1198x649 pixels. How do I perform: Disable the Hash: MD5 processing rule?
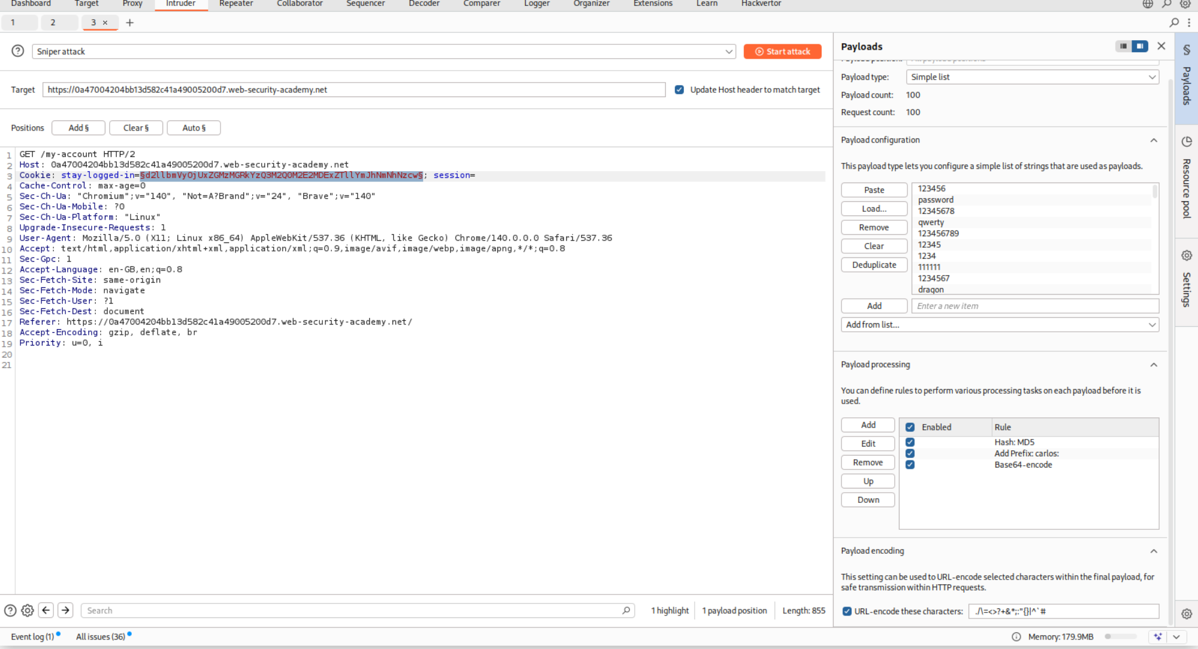click(x=910, y=442)
